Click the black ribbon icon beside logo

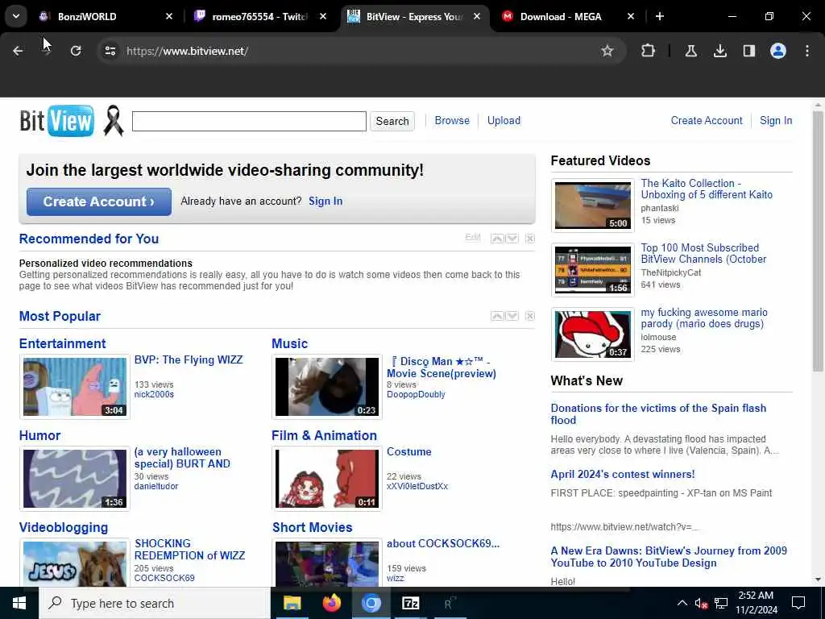point(113,121)
